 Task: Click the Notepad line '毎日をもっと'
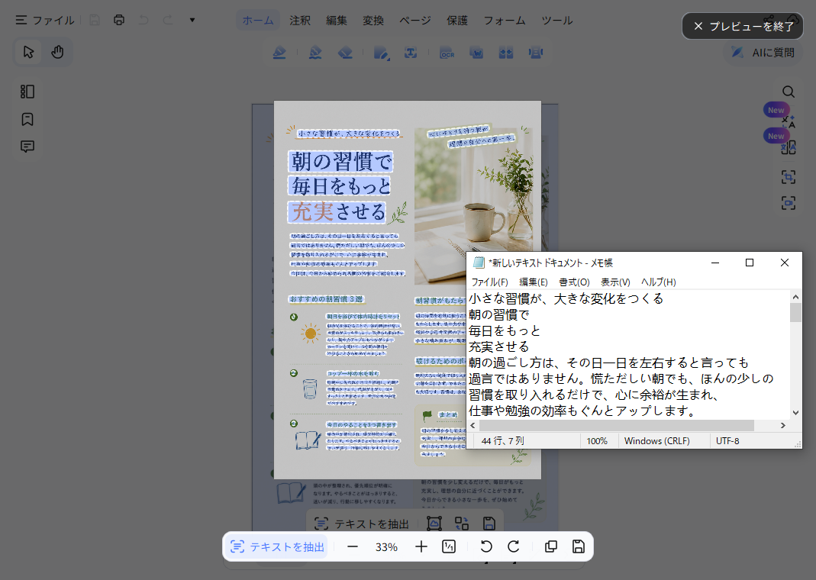pyautogui.click(x=505, y=331)
